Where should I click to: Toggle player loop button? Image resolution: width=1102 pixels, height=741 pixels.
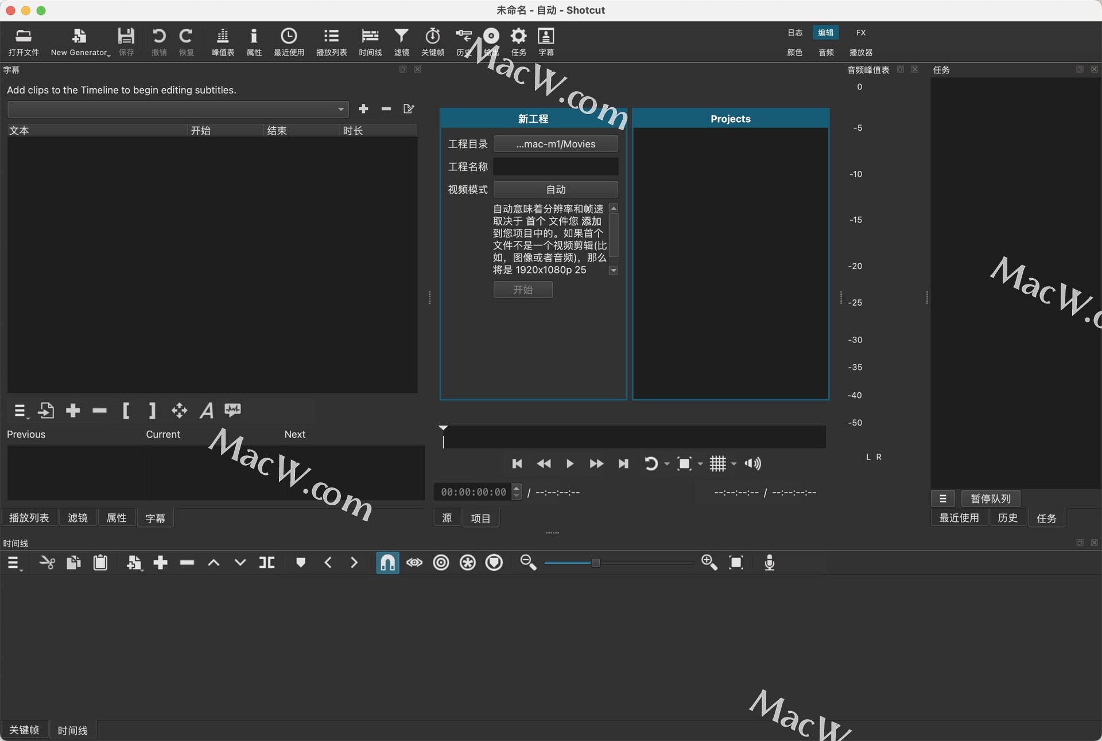pyautogui.click(x=651, y=463)
